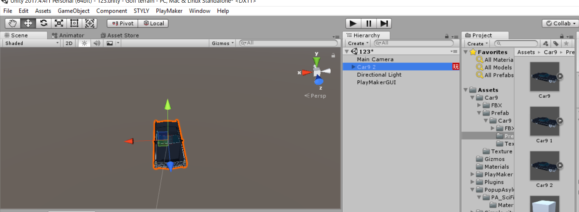Select the combined Transform tool
Screen dimensions: 579x212
pyautogui.click(x=90, y=23)
